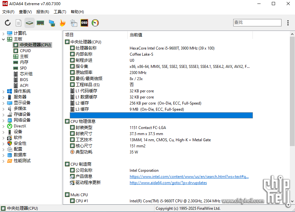Select the SPD tree item
The width and height of the screenshot is (295, 212).
pyautogui.click(x=23, y=68)
